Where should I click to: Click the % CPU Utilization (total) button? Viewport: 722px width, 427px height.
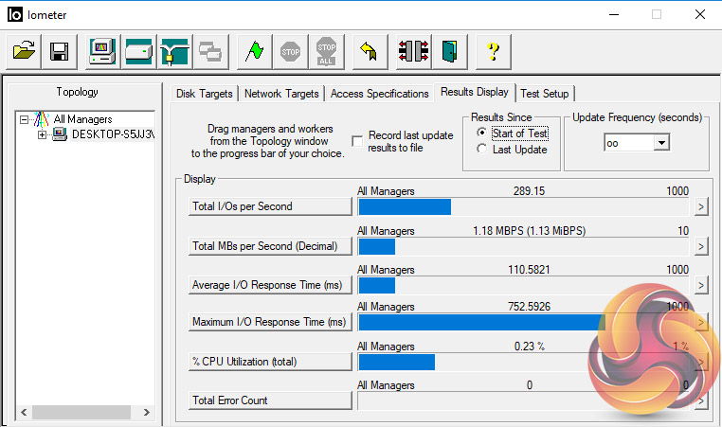pos(270,362)
